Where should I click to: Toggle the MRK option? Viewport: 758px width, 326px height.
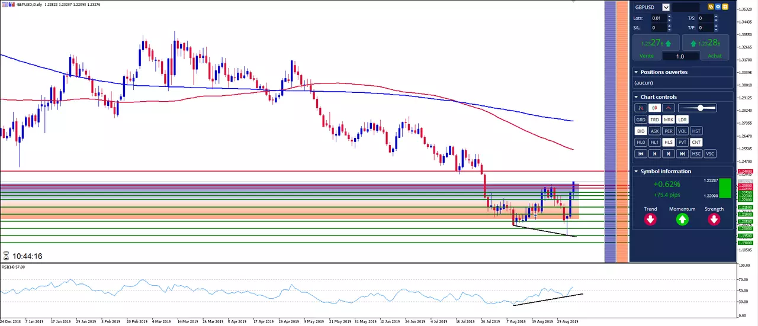669,120
